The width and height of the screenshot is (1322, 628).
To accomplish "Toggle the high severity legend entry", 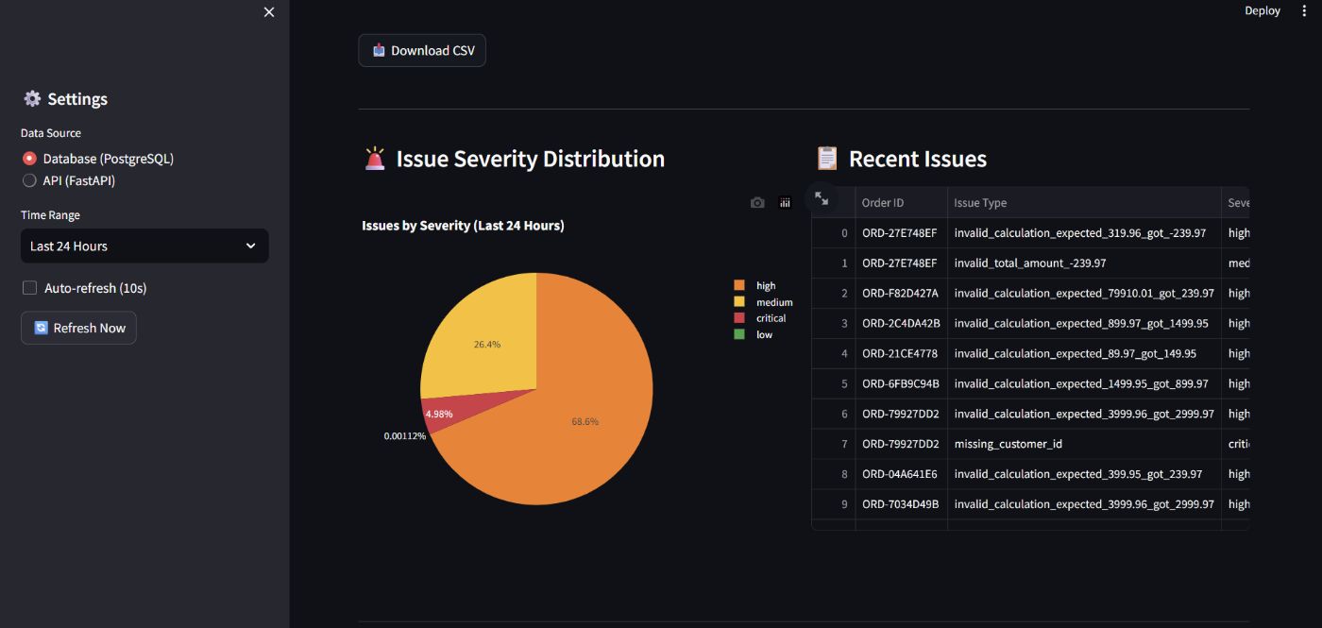I will [761, 285].
